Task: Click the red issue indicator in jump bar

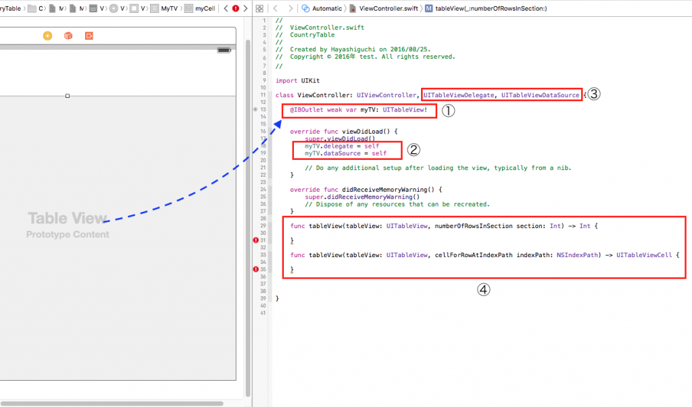Action: 235,8
